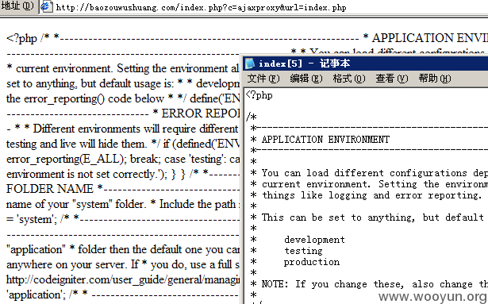Open the 编辑(E) menu in Notepad
488x304 pixels.
point(306,79)
